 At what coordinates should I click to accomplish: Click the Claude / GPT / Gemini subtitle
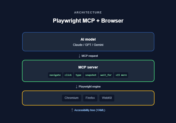(x=88, y=45)
